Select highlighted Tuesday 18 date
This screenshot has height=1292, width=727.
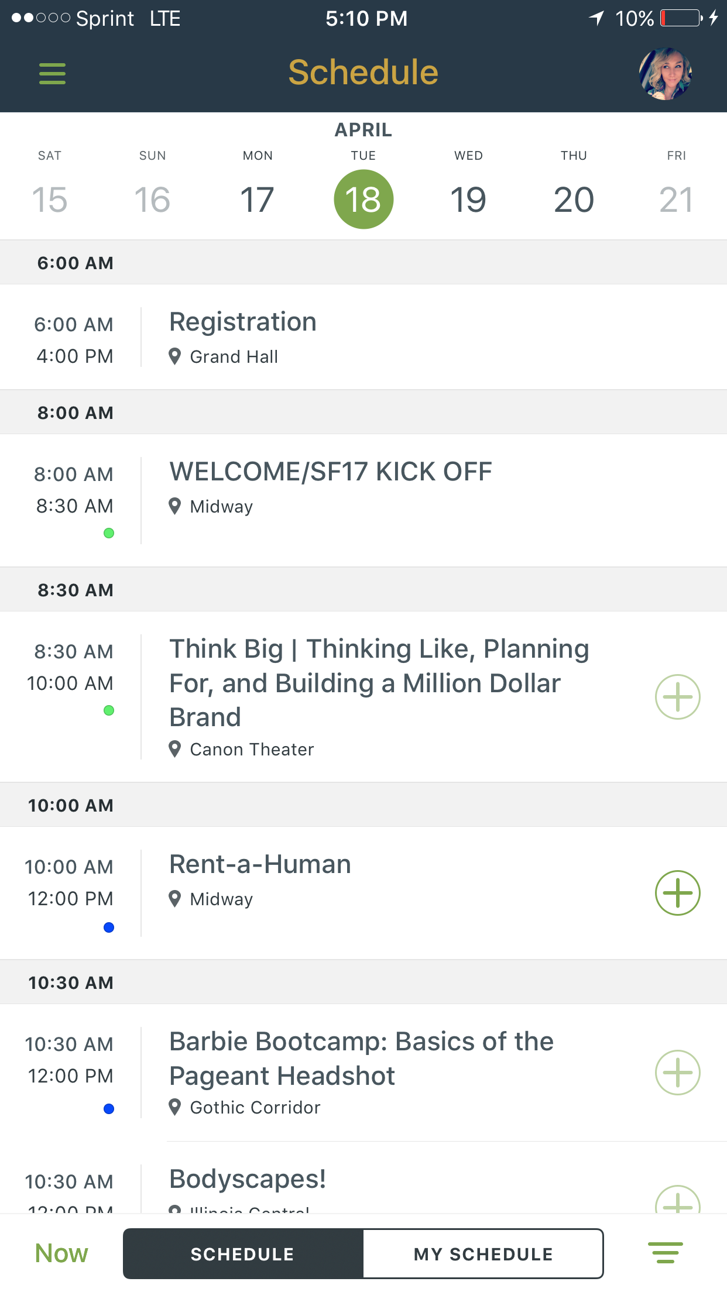click(x=364, y=200)
